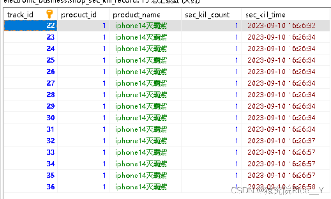Screen dimensions: 331x199
Task: Click product_name cell in row 26
Action: pos(145,71)
